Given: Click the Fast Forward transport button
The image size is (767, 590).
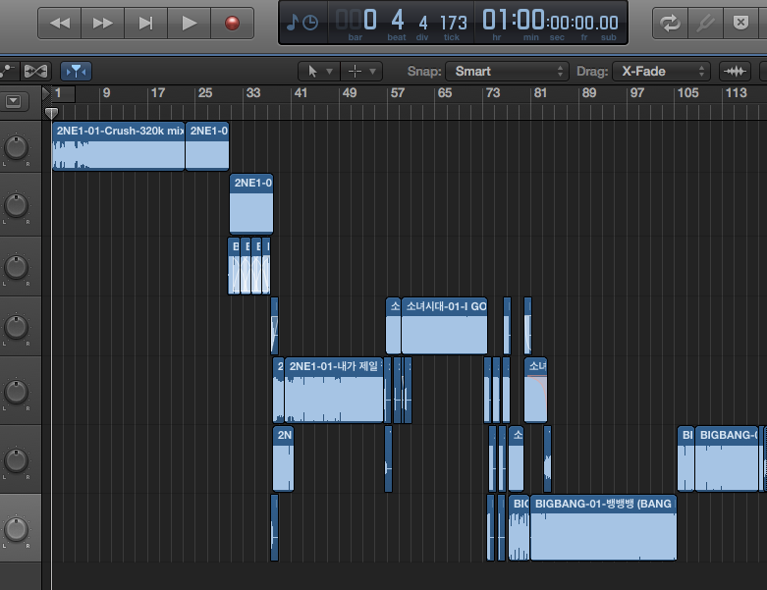Looking at the screenshot, I should coord(103,23).
